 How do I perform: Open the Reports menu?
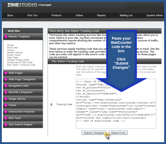[x=101, y=15]
